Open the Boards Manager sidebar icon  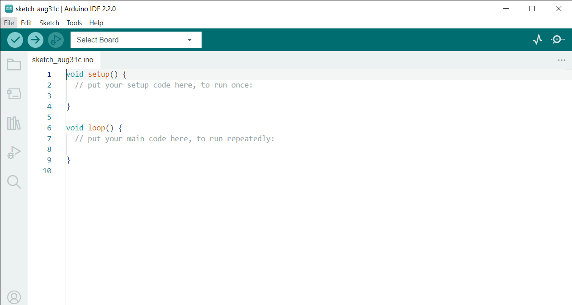pos(14,94)
